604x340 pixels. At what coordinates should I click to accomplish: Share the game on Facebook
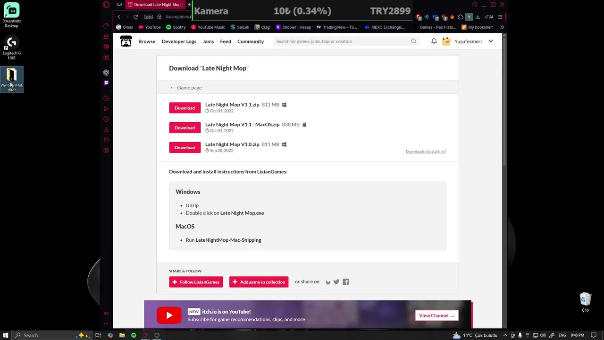tap(346, 282)
